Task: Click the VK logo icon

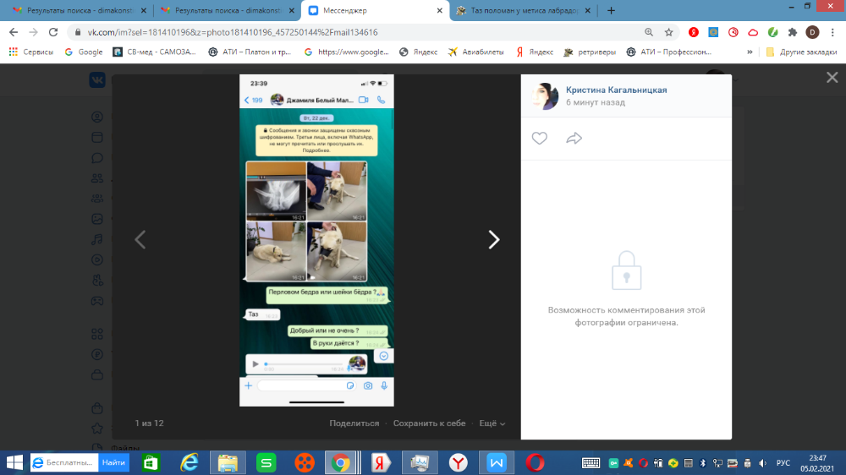Action: tap(97, 80)
